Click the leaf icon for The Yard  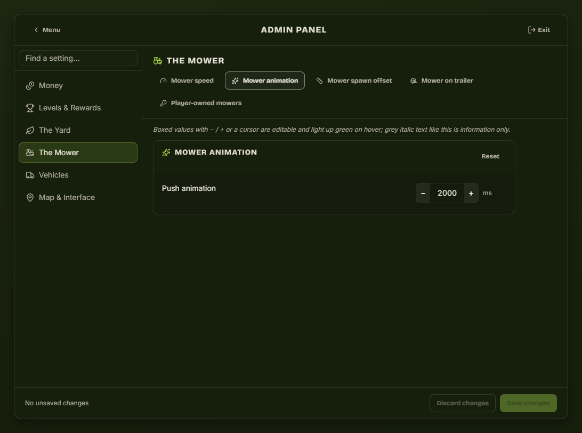(30, 130)
